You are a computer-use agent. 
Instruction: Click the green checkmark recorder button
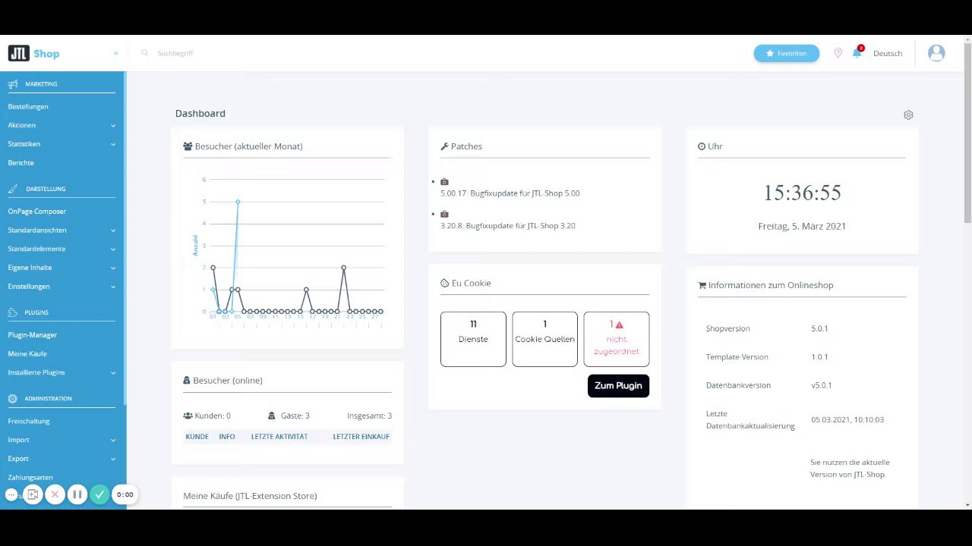(99, 494)
